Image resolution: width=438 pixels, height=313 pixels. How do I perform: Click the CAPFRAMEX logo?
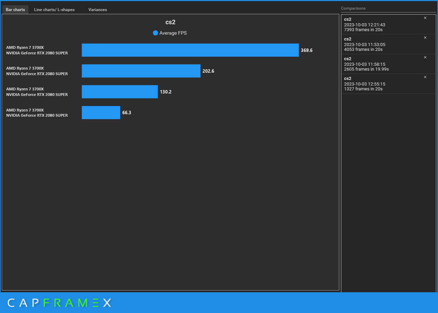[x=59, y=303]
